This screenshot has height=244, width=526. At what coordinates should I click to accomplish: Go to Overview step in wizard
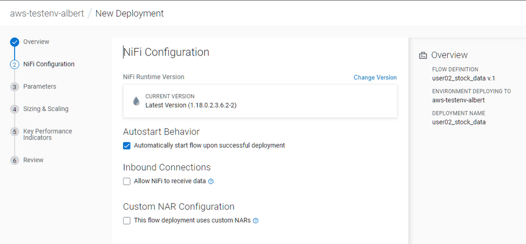36,42
